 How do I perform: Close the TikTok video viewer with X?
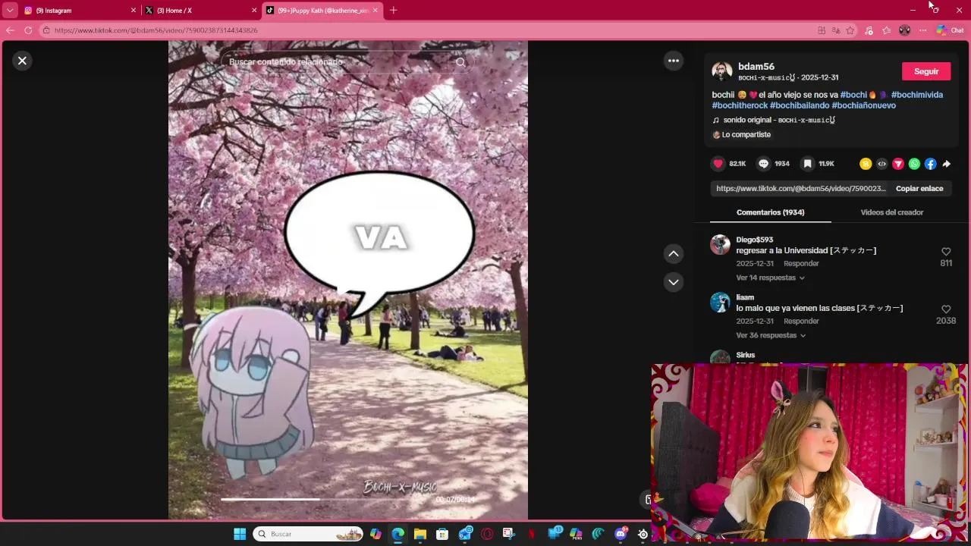click(22, 61)
